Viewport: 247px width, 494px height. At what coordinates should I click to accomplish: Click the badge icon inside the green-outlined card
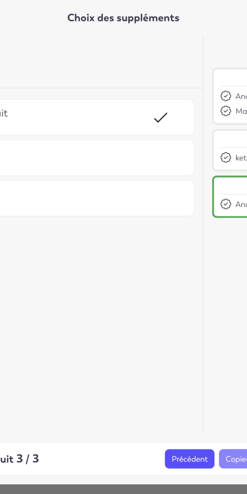[x=226, y=204]
